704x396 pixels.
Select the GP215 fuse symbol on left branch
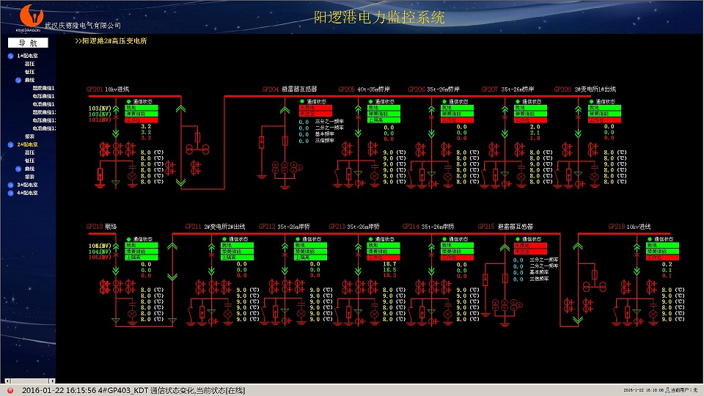(485, 279)
